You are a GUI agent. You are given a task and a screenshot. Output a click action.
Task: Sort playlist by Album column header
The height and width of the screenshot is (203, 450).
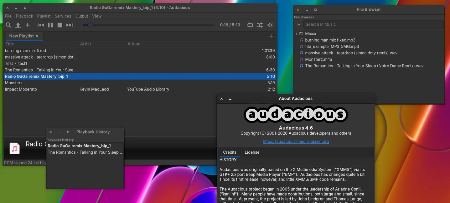134,44
